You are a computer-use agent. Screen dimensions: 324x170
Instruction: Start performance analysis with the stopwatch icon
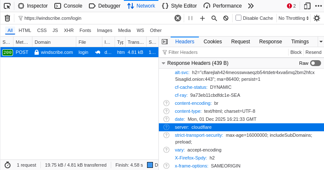point(8,165)
